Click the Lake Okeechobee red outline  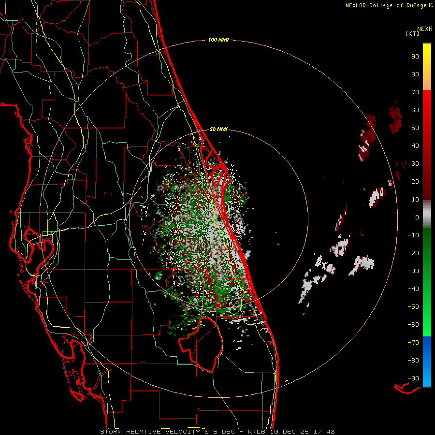coord(202,344)
